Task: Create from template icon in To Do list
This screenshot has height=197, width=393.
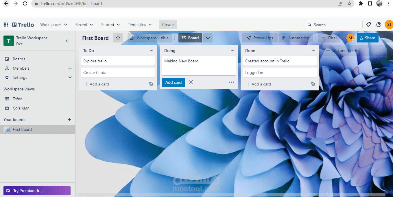Action: click(x=151, y=84)
